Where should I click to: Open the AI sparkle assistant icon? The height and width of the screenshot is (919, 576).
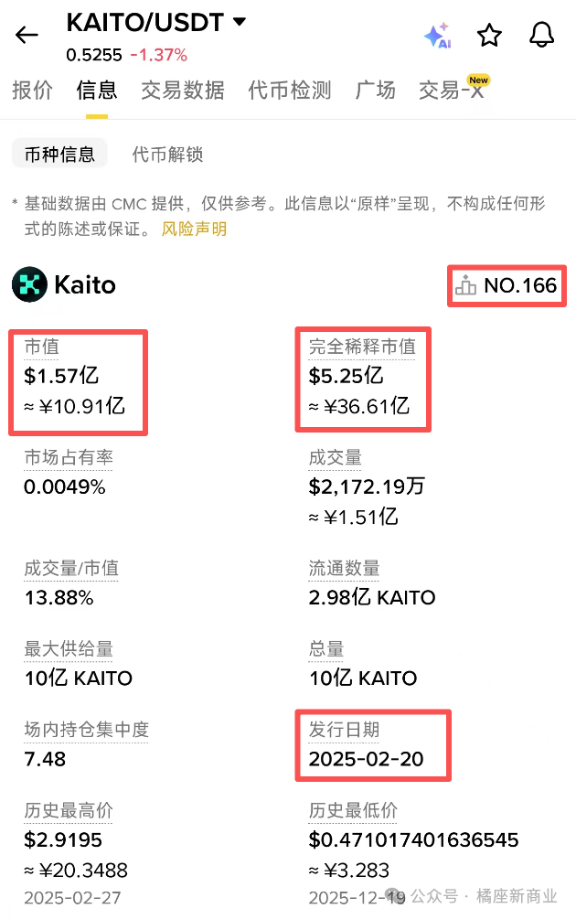click(437, 36)
